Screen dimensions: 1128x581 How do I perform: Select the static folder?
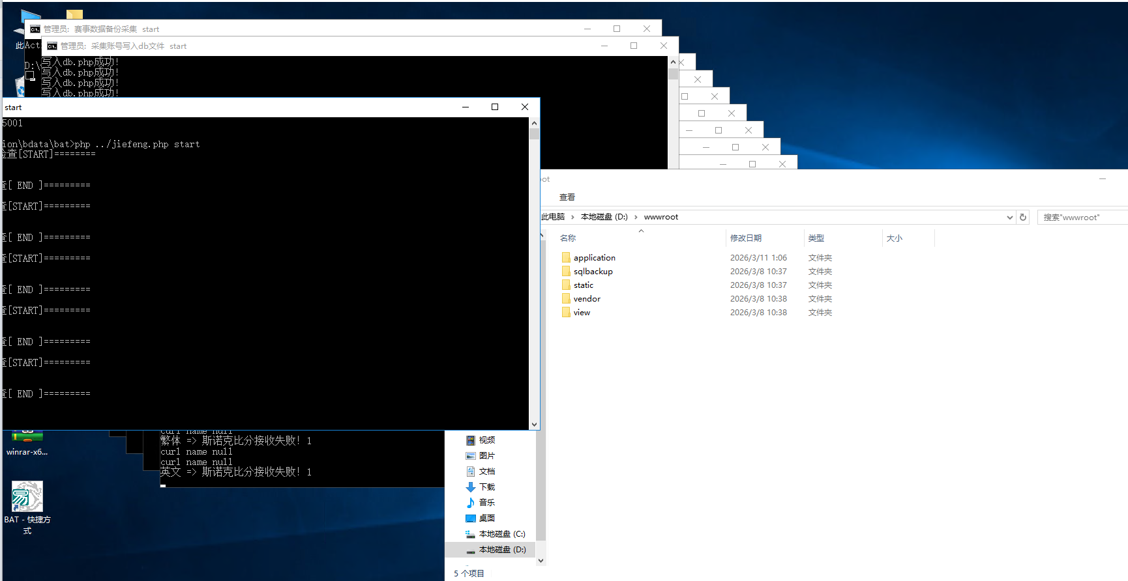[x=583, y=285]
